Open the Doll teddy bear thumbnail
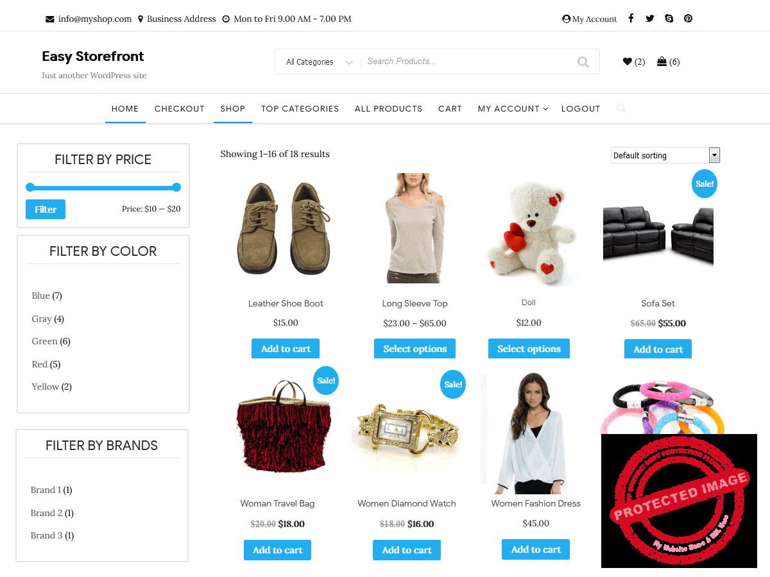 [x=529, y=229]
